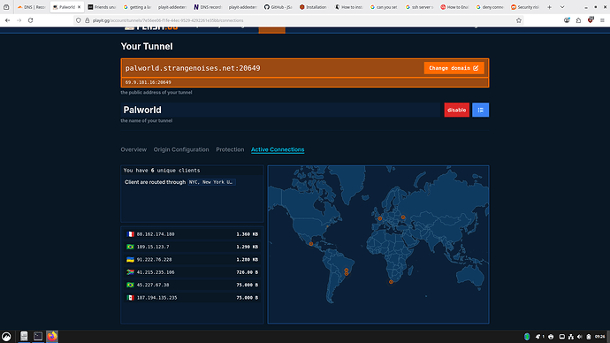Click the 726.00 B traffic value
The width and height of the screenshot is (610, 343).
(x=247, y=272)
